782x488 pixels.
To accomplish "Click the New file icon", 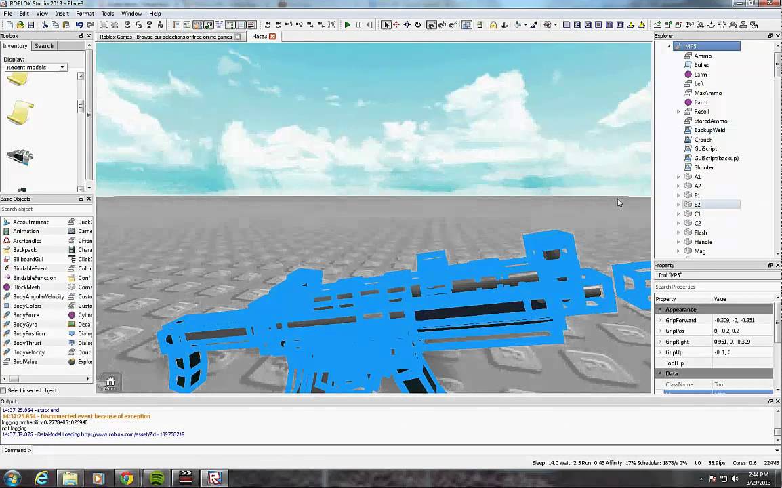I will click(x=9, y=24).
